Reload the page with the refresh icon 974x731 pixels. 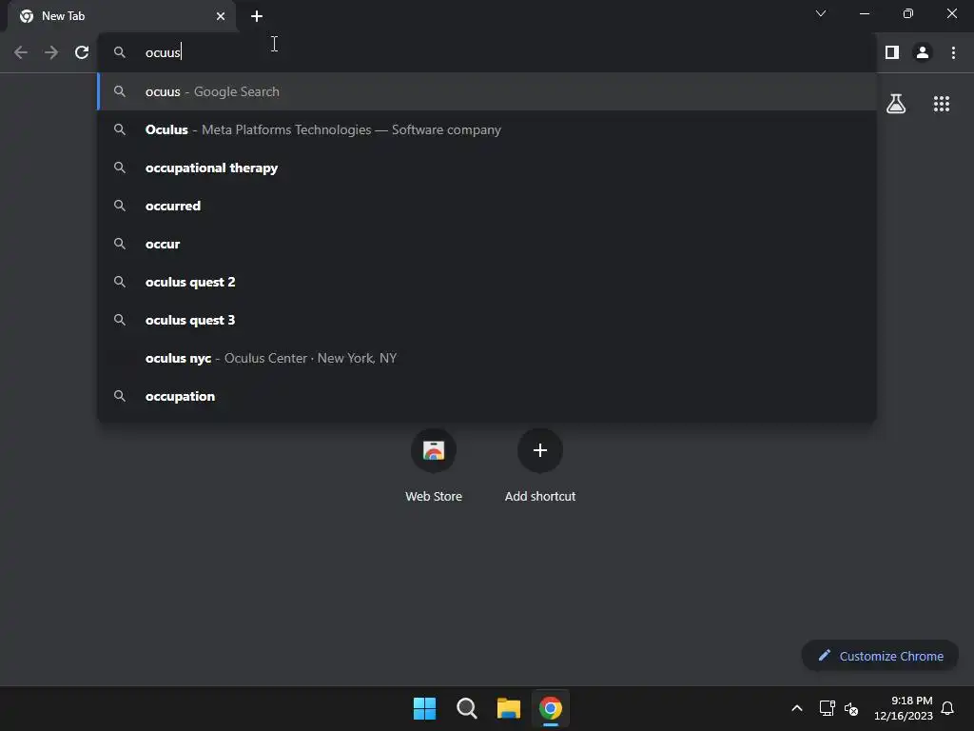tap(82, 53)
